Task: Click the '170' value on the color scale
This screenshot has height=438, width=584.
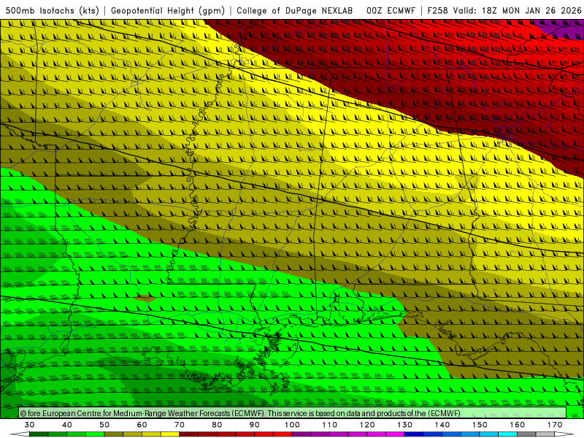Action: pyautogui.click(x=555, y=425)
